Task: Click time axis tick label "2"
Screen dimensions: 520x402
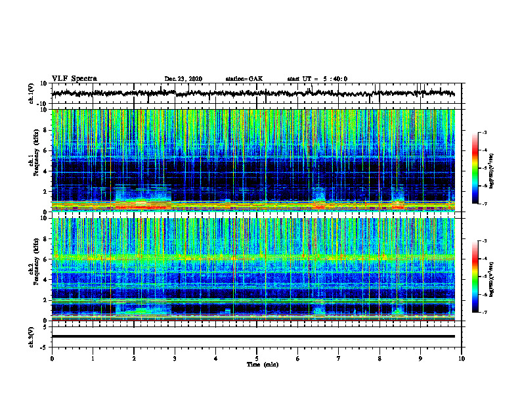Action: (x=134, y=359)
